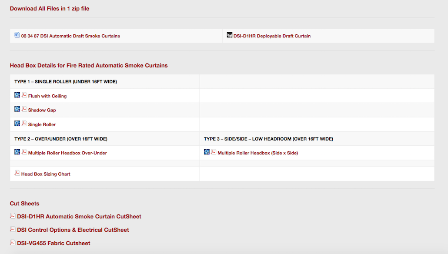Click the DWG icon beside Single Roller
The height and width of the screenshot is (254, 448).
pyautogui.click(x=17, y=124)
